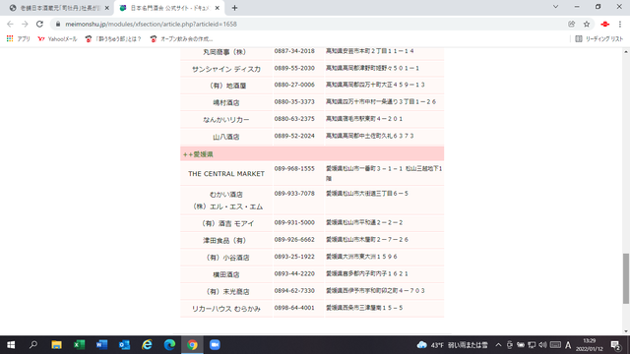This screenshot has width=630, height=354.
Task: Launch Outlook from taskbar
Action: [124, 345]
